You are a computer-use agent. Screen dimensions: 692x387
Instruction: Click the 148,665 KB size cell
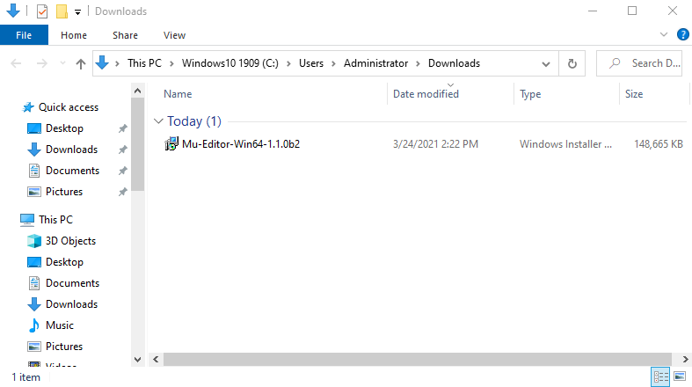(659, 144)
